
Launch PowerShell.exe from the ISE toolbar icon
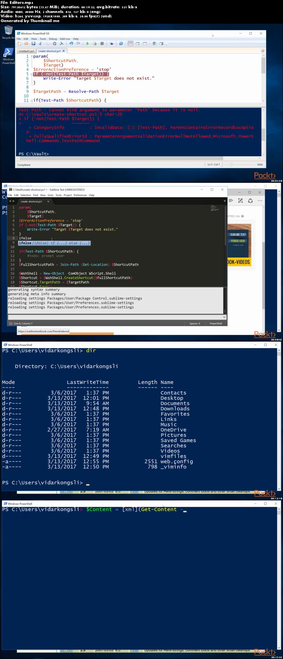pyautogui.click(x=121, y=44)
